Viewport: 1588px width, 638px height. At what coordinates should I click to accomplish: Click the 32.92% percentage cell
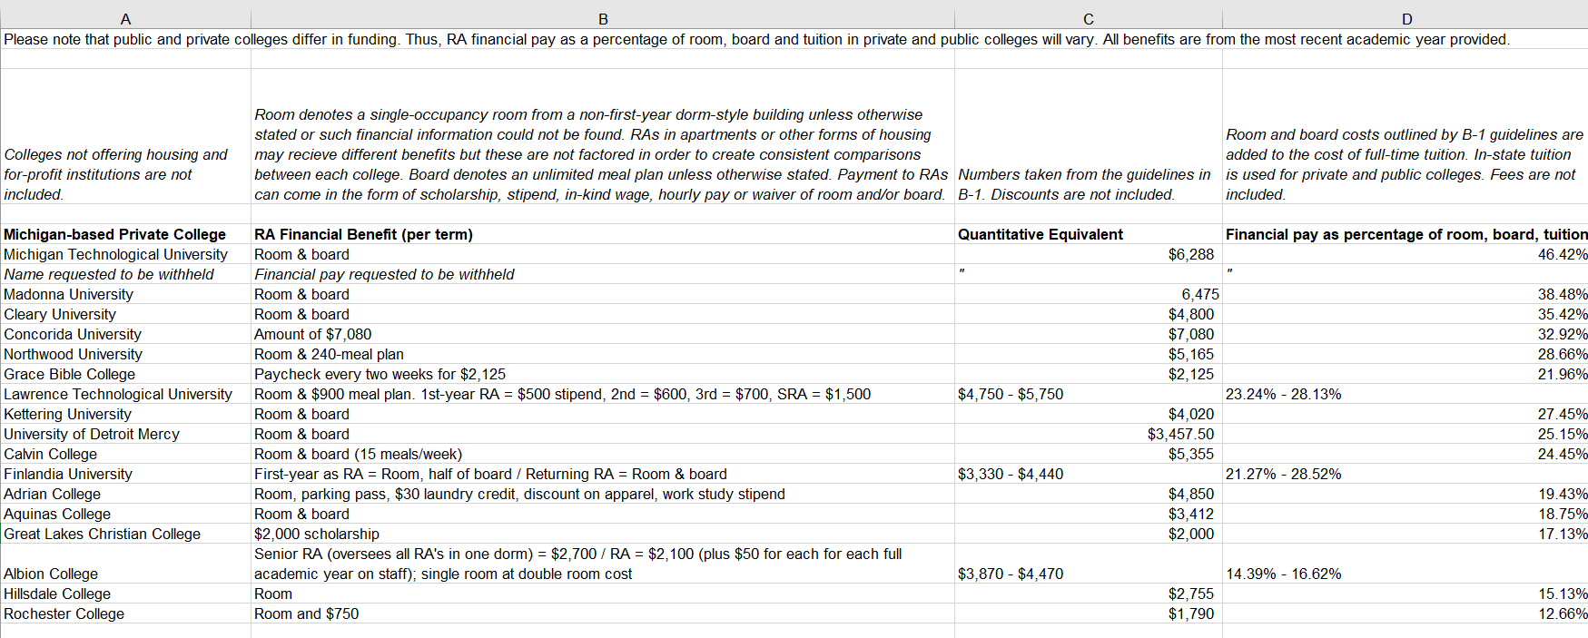[x=1406, y=334]
